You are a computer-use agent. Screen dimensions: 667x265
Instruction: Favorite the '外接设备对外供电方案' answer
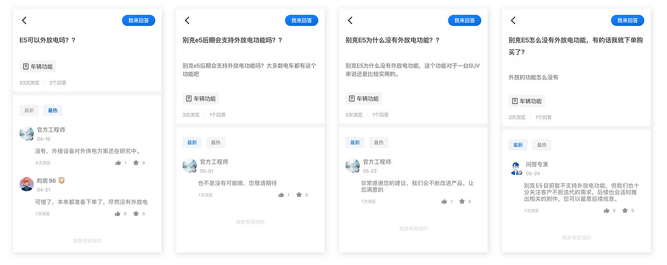[136, 163]
